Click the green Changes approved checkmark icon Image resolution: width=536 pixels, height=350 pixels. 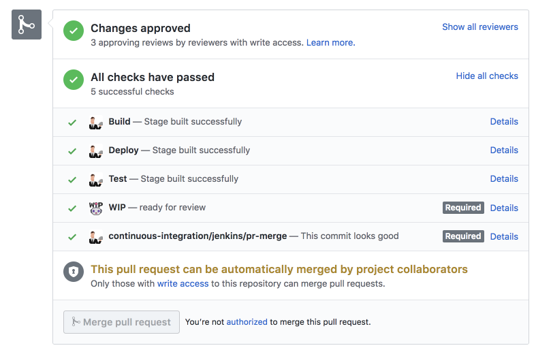74,31
